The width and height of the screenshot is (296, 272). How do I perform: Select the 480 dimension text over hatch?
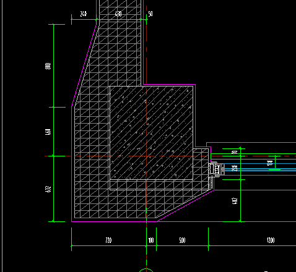pos(118,14)
